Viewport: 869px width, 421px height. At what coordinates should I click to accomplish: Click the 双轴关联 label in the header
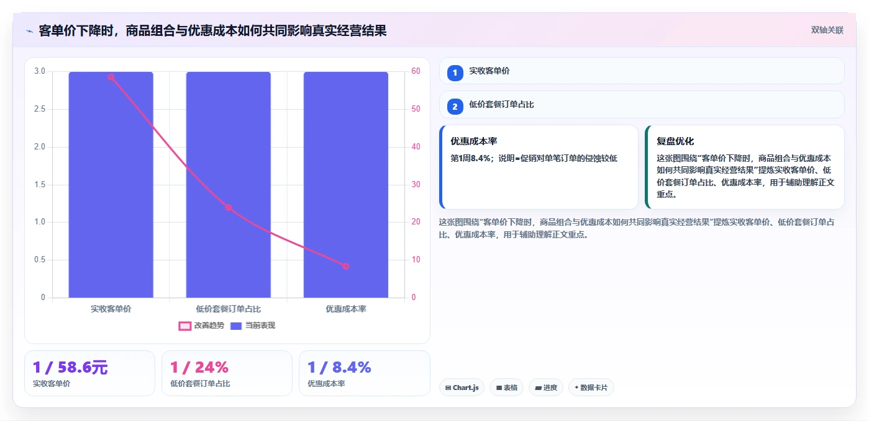(x=827, y=30)
